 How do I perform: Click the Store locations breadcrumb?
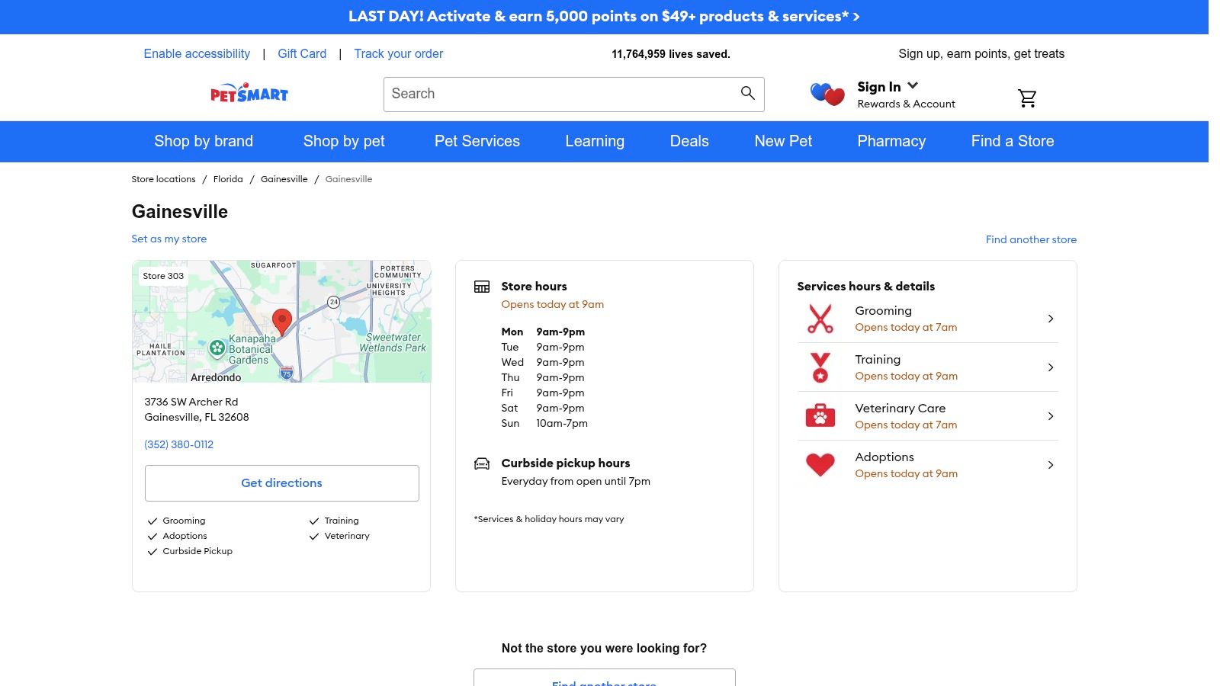coord(163,179)
